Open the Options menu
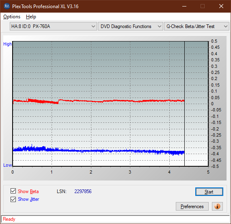 click(12, 17)
